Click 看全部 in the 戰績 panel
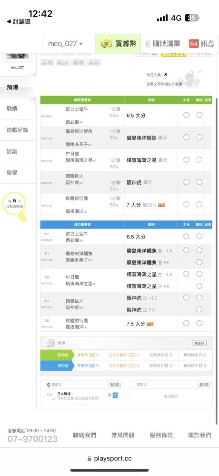The width and height of the screenshot is (219, 476). coord(199,343)
